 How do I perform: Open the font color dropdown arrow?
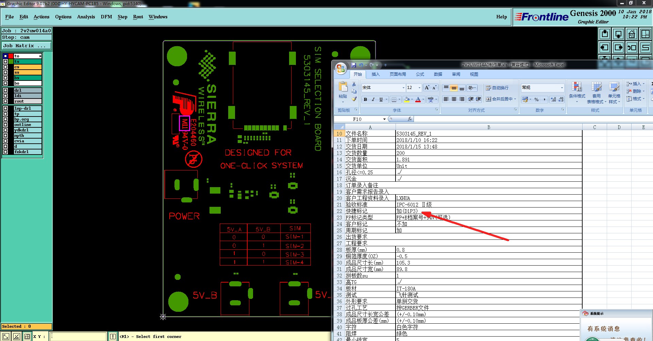click(423, 100)
